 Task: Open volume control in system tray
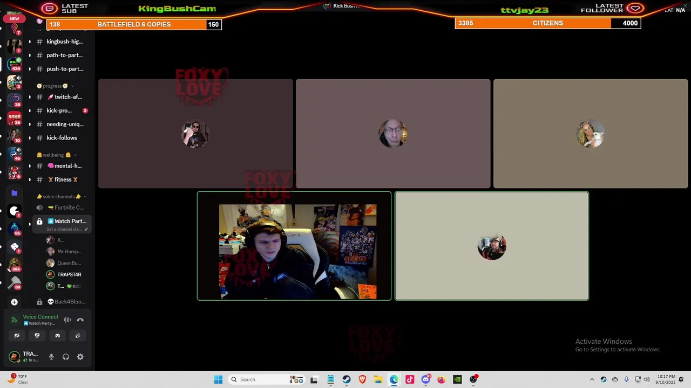point(646,379)
